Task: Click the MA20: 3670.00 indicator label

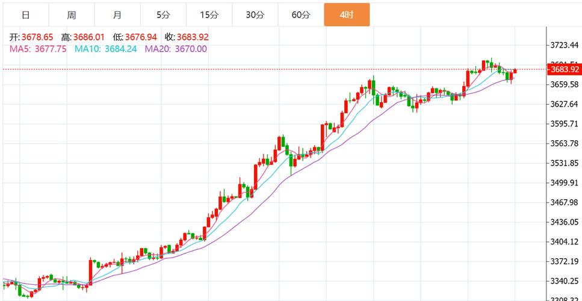Action: pyautogui.click(x=176, y=49)
